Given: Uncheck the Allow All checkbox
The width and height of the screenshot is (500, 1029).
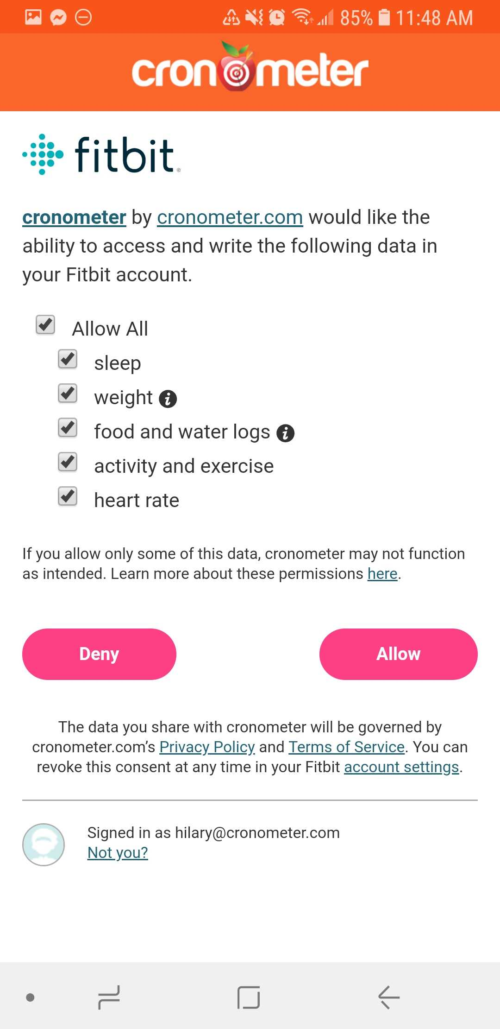Looking at the screenshot, I should pyautogui.click(x=45, y=324).
